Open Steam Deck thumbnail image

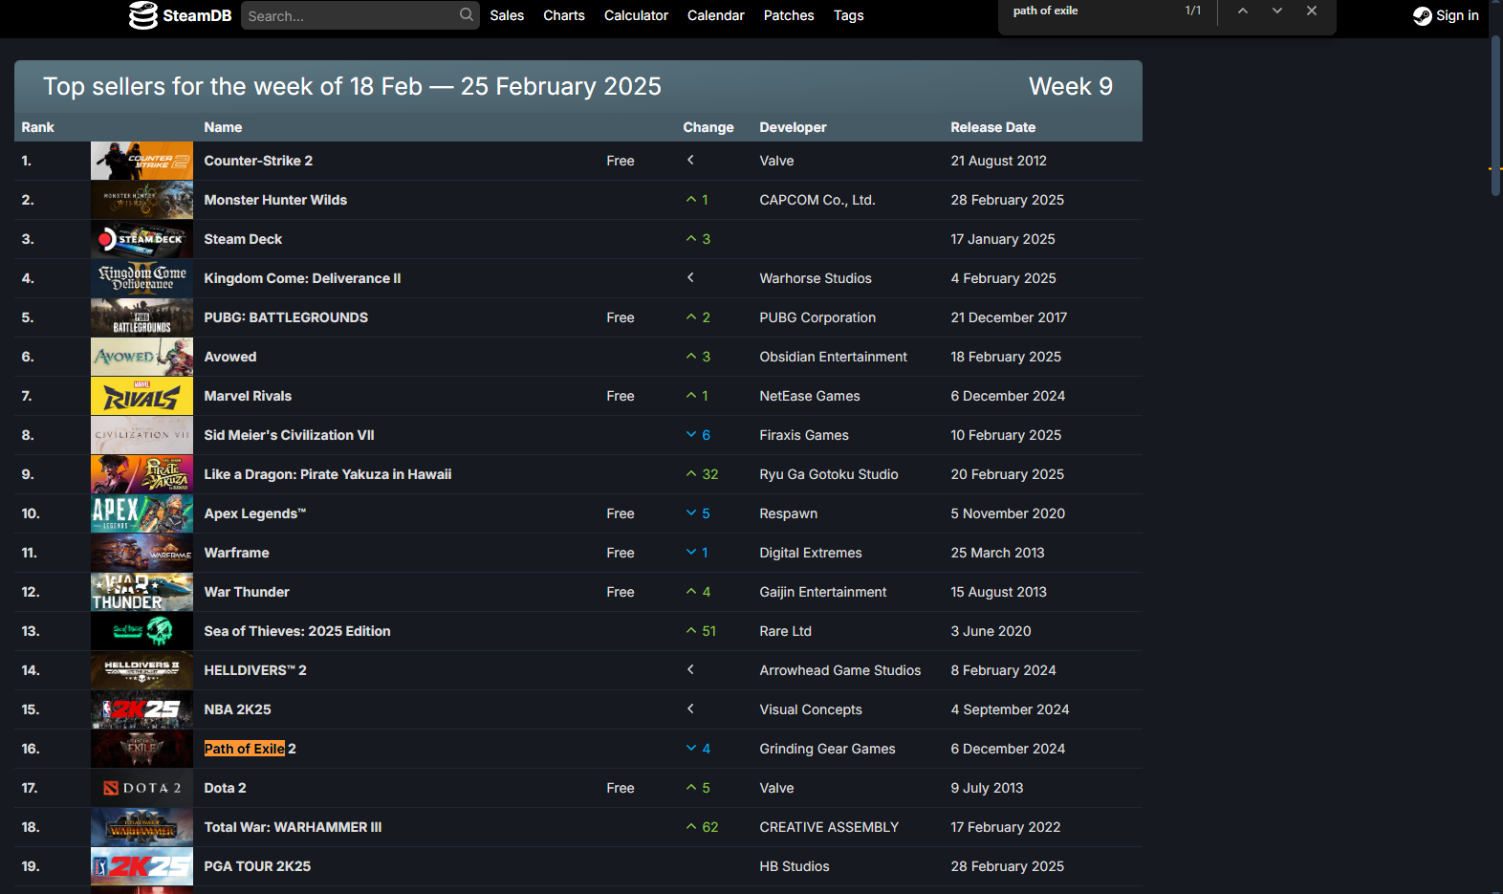pyautogui.click(x=142, y=239)
